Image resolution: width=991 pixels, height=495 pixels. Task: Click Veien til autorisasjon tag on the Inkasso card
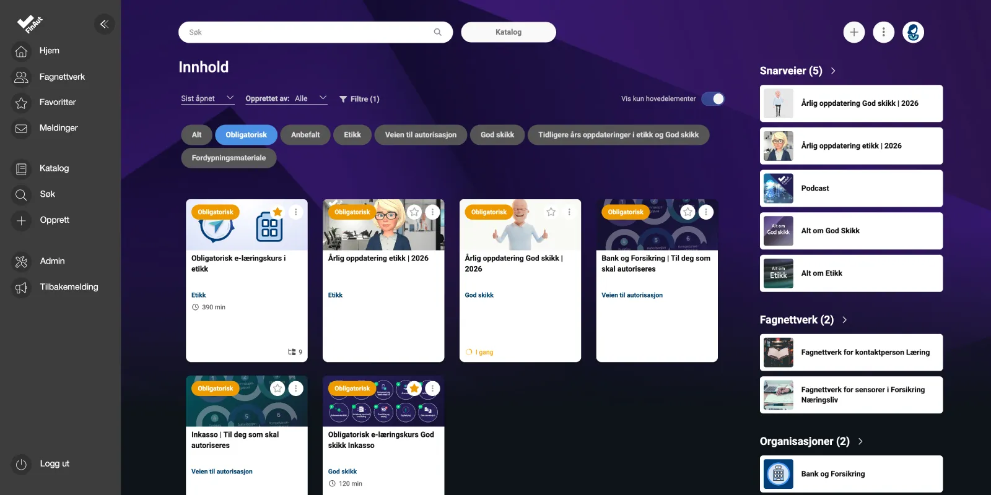pos(222,471)
